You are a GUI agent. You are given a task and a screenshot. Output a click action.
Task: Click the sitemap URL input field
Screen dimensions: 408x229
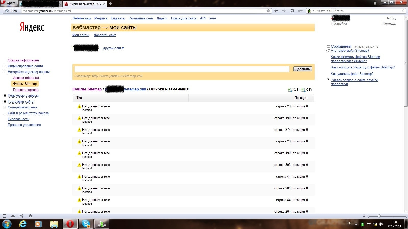182,69
